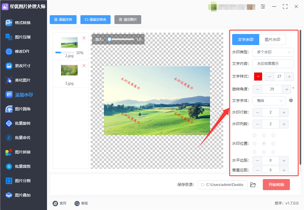Open the 批量裁剪 batch crop tool
This screenshot has height=210, width=304.
tap(19, 166)
